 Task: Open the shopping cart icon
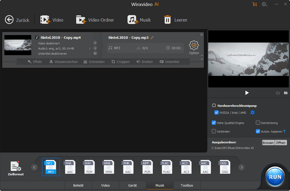(x=254, y=4)
